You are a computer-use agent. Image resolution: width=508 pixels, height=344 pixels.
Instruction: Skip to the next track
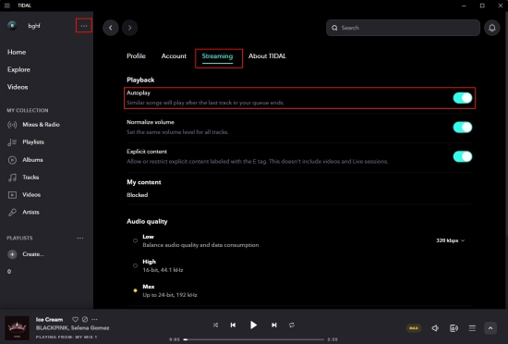click(x=274, y=325)
